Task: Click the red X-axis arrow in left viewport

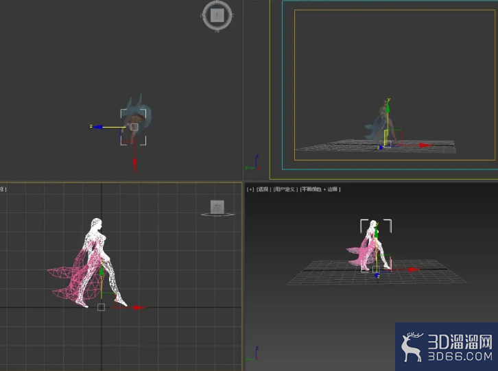Action: pos(139,307)
